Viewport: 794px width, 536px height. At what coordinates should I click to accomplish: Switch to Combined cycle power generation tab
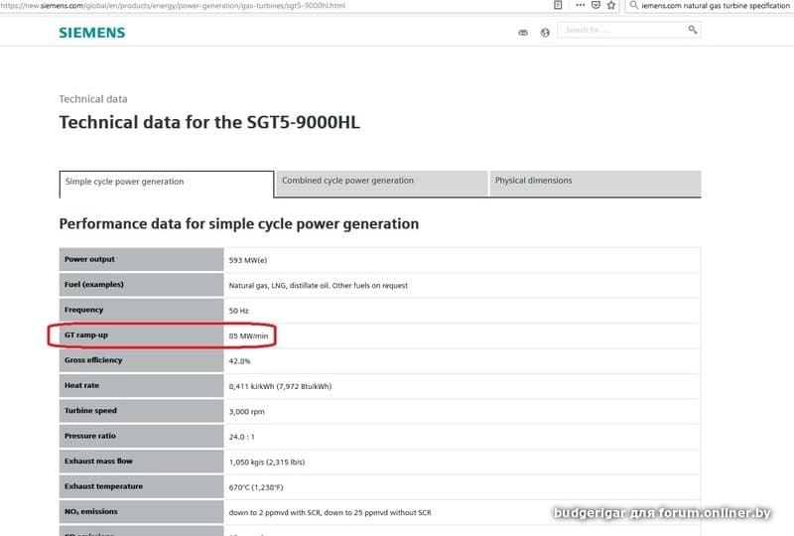point(382,183)
